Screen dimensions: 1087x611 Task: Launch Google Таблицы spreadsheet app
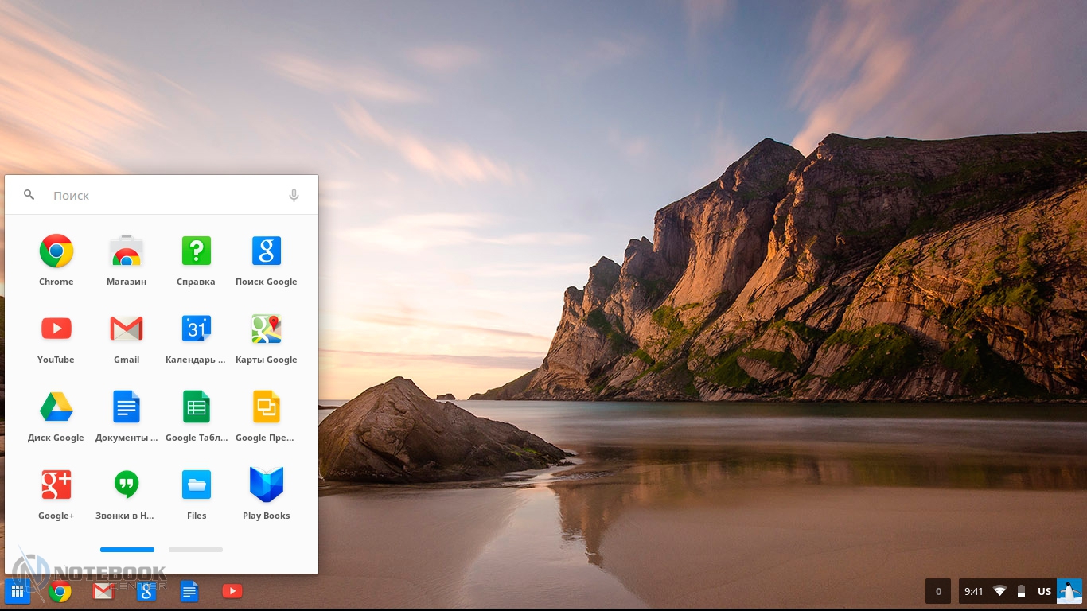[197, 407]
